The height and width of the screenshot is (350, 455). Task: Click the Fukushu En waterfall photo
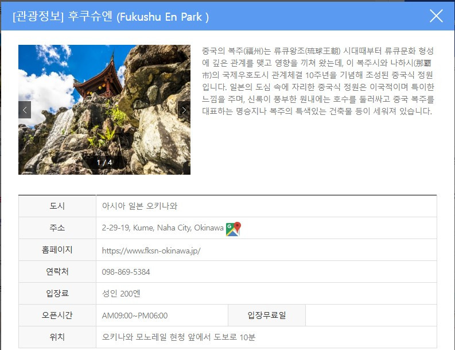[104, 110]
